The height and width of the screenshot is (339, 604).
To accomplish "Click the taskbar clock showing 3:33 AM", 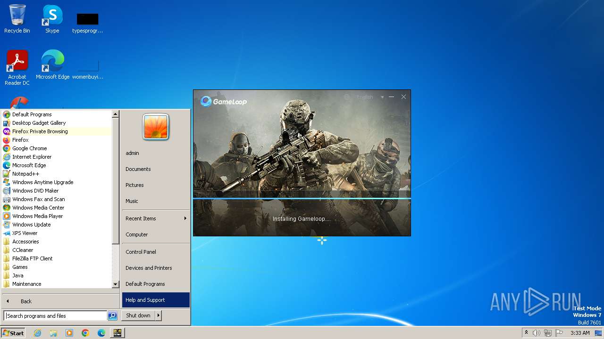I will tap(580, 333).
